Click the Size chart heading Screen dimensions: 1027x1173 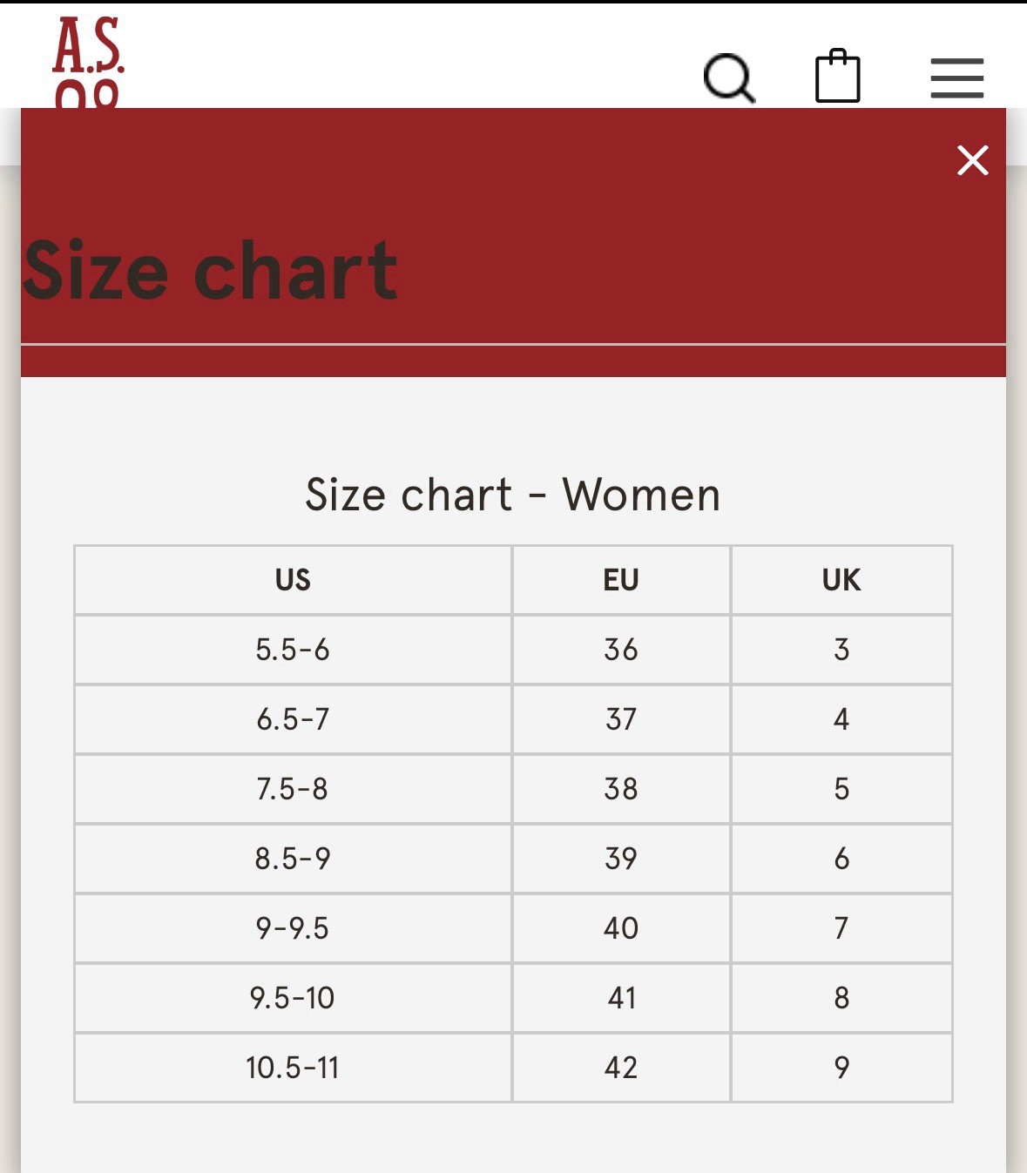tap(210, 271)
